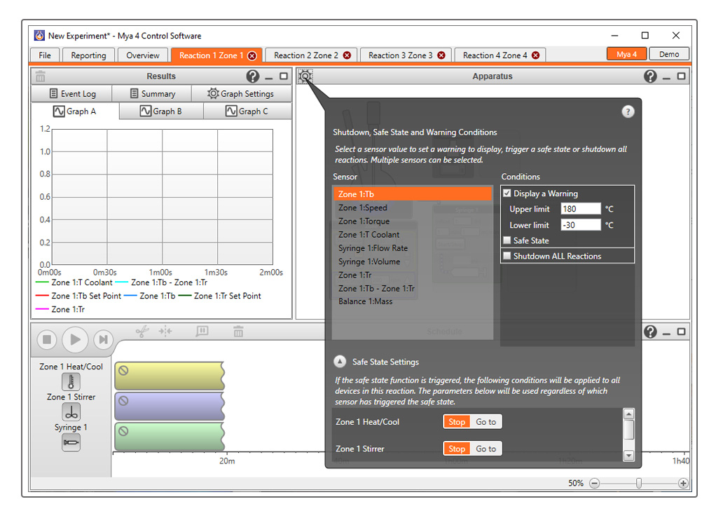Open the Event Log tab
This screenshot has height=518, width=716.
pyautogui.click(x=71, y=94)
